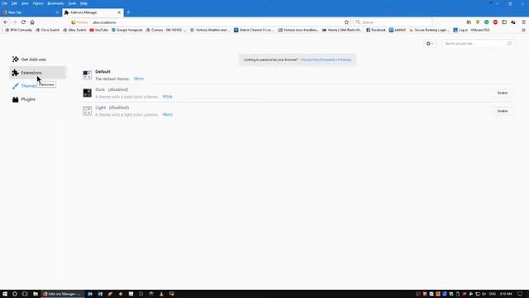529x298 pixels.
Task: Open the Library toolbar icon
Action: coord(469,22)
